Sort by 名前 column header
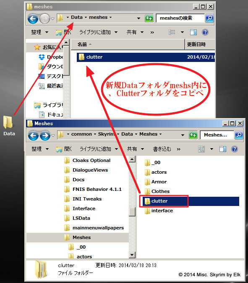The image size is (248, 283). (128, 44)
